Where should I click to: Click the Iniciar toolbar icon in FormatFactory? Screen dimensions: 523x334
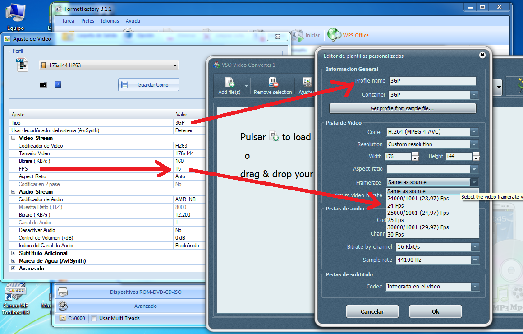(x=298, y=35)
